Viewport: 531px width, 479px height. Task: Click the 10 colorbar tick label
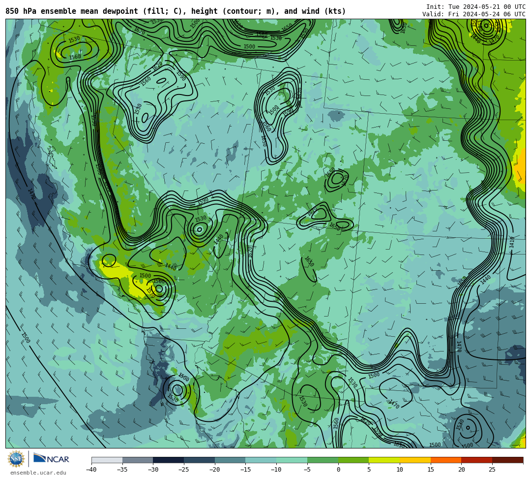click(400, 470)
